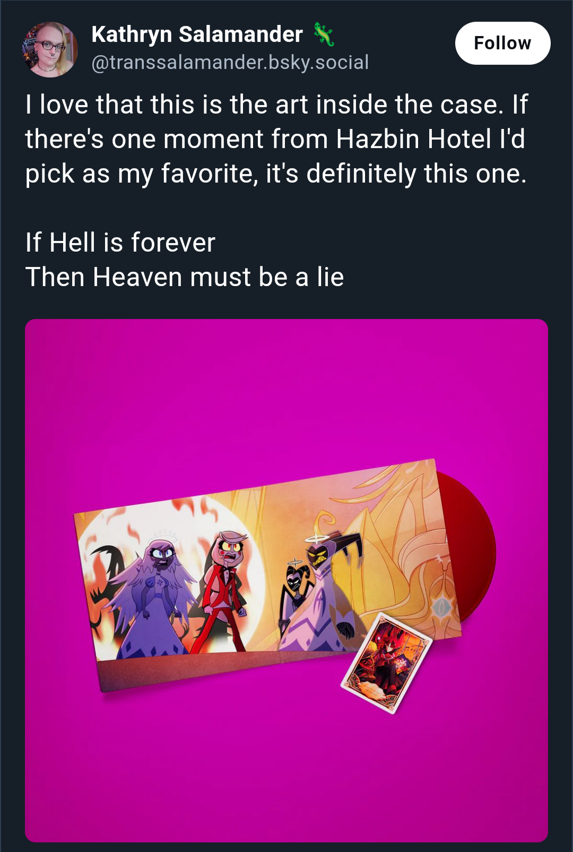Follow Kathryn Salamander
The image size is (573, 852).
[502, 43]
